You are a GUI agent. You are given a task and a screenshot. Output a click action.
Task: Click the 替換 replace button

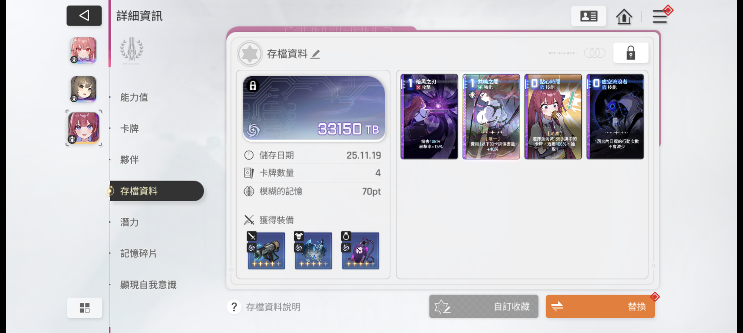(600, 307)
